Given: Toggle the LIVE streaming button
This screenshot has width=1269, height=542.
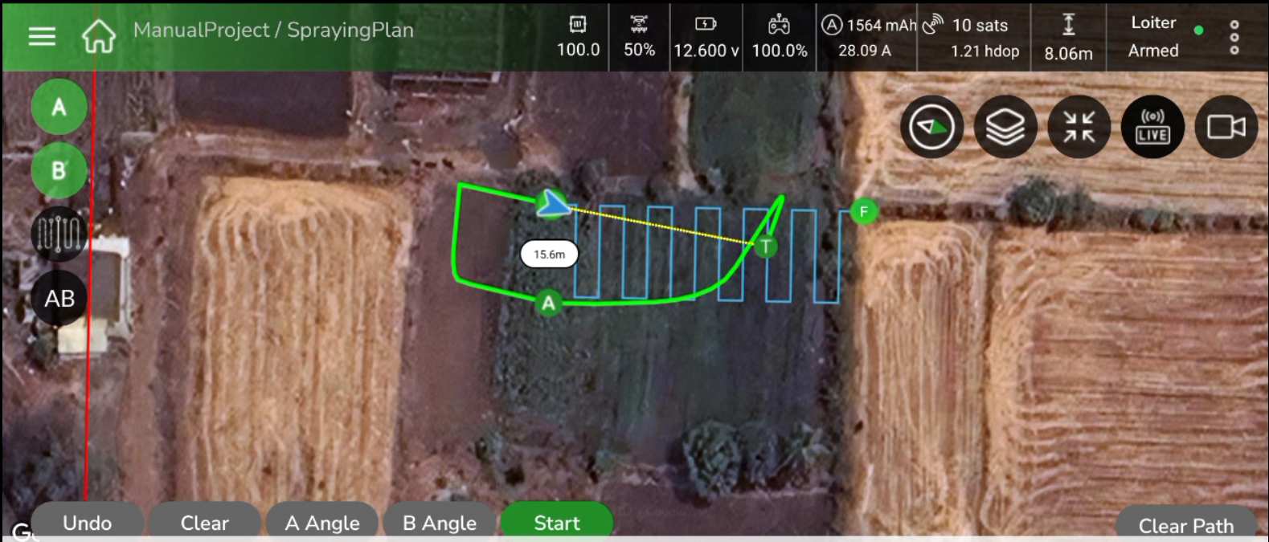Looking at the screenshot, I should pos(1152,127).
